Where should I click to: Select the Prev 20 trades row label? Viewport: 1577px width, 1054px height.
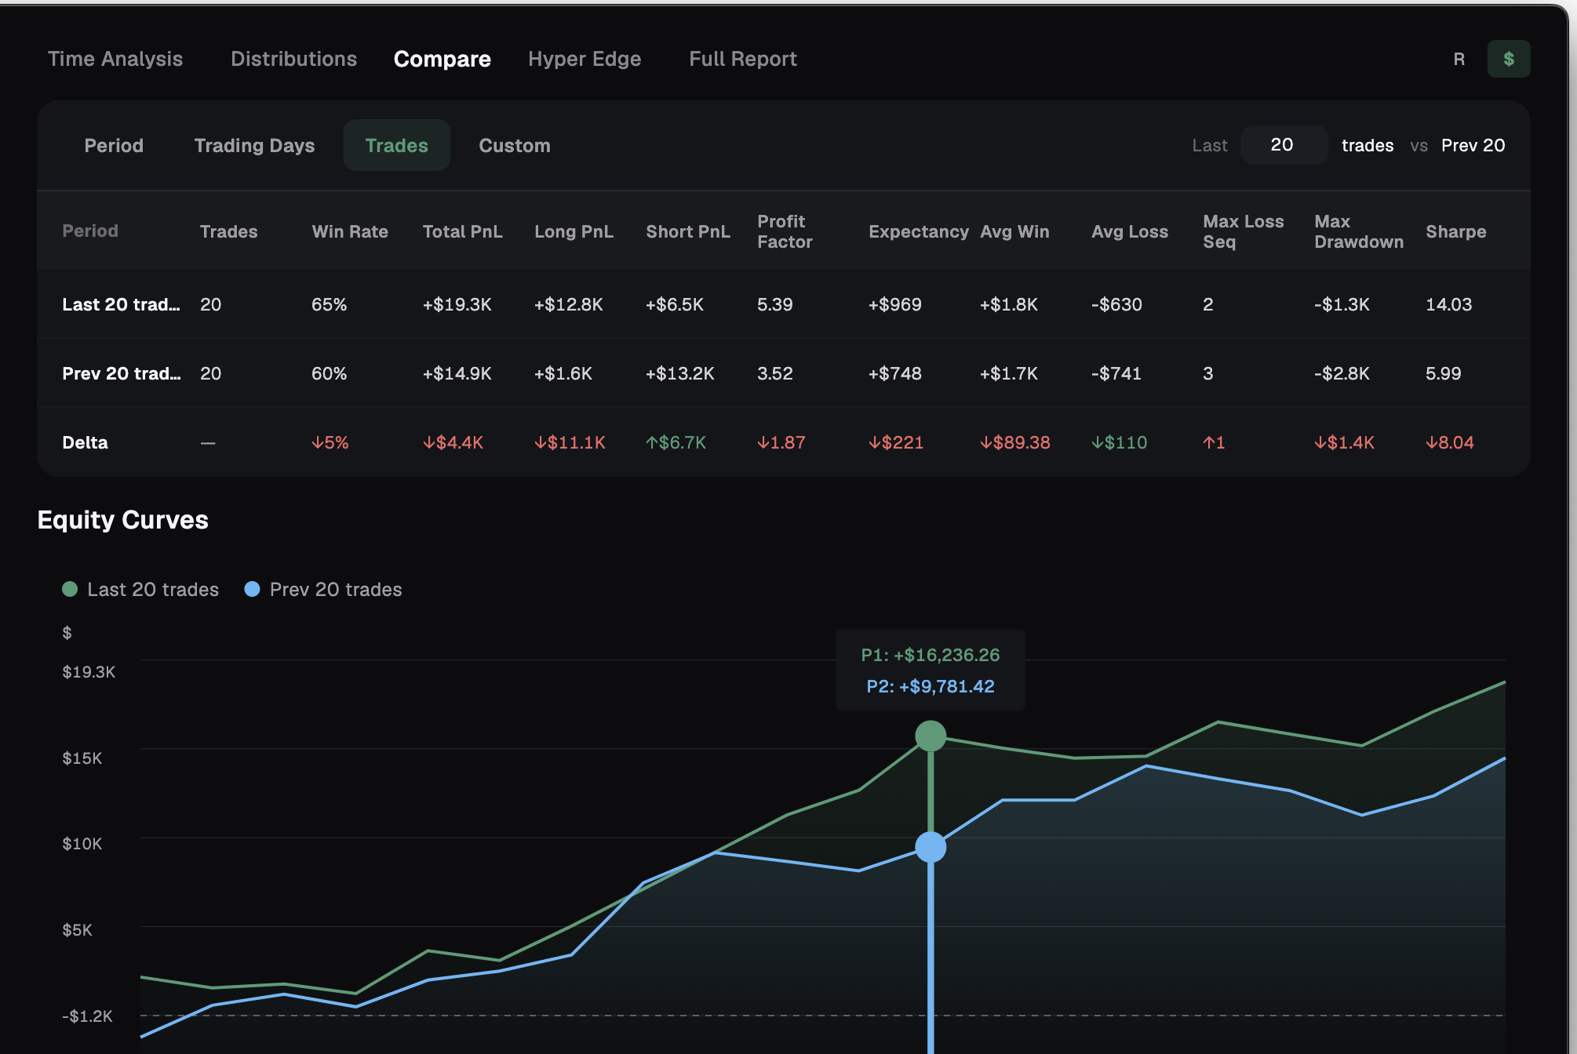[121, 373]
